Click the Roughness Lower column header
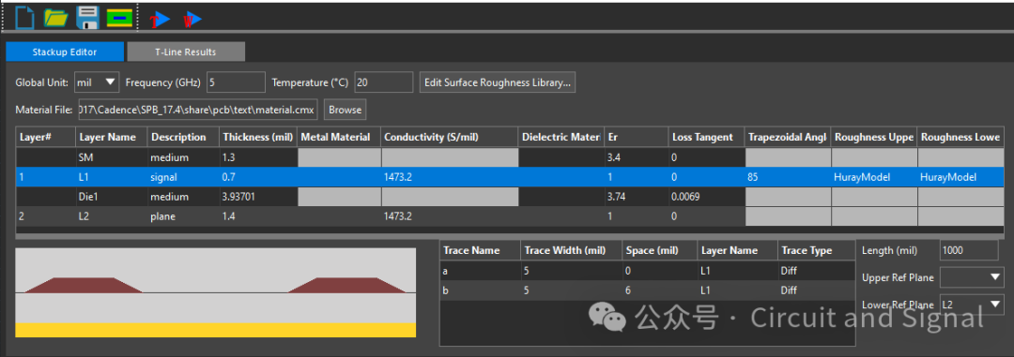Viewport: 1014px width, 357px height. click(x=960, y=137)
